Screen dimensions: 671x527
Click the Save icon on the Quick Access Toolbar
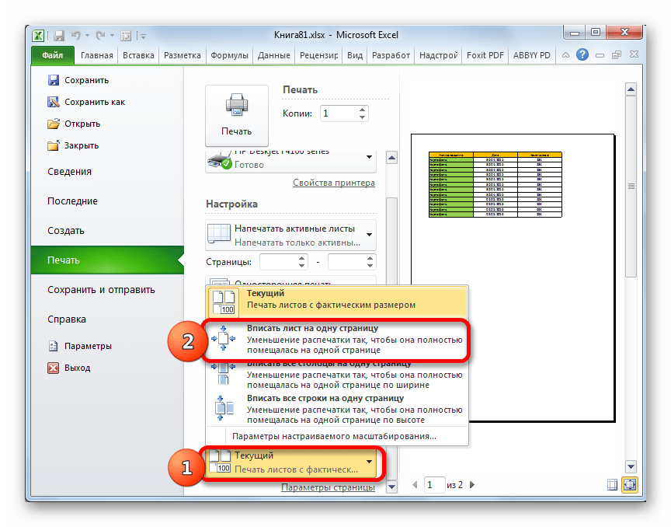(x=58, y=35)
